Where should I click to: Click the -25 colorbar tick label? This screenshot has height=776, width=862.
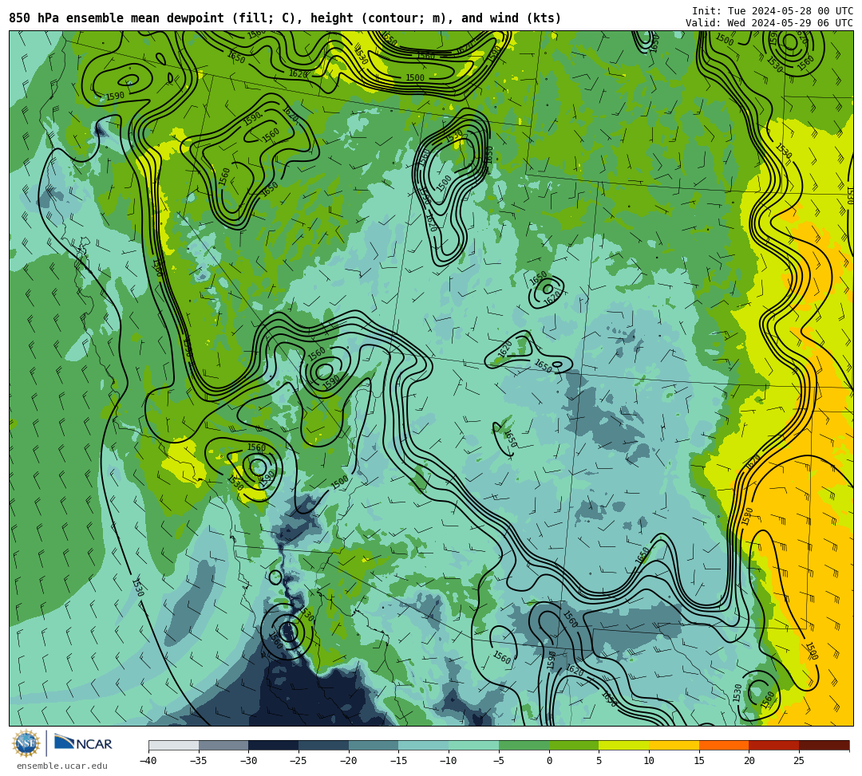click(298, 761)
